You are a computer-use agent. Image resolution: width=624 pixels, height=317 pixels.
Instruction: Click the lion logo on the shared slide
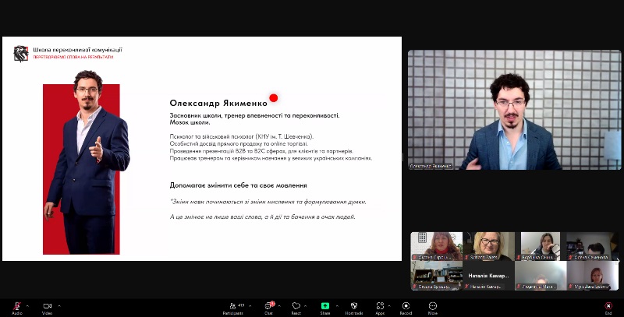pyautogui.click(x=21, y=54)
